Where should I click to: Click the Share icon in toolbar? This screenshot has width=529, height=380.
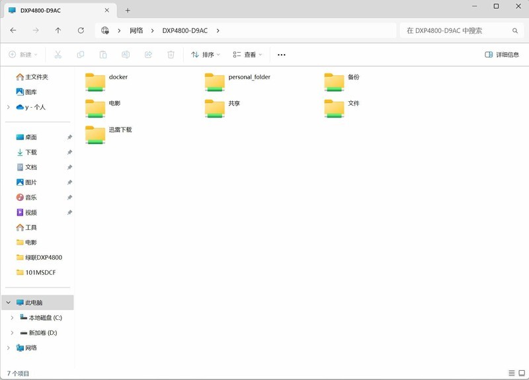pos(148,55)
